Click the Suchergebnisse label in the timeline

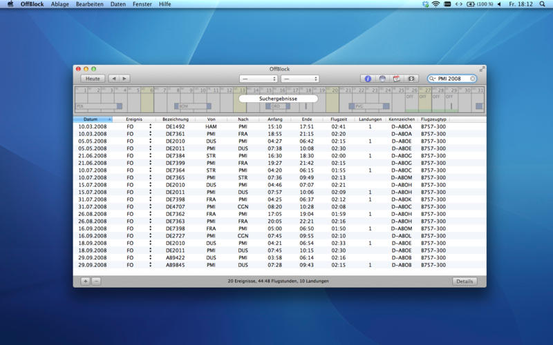(278, 99)
